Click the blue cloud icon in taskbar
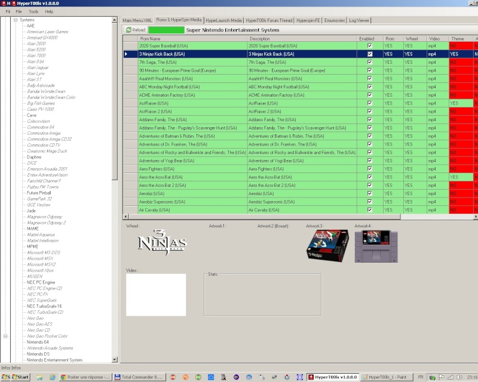Image resolution: width=478 pixels, height=382 pixels. (x=211, y=377)
